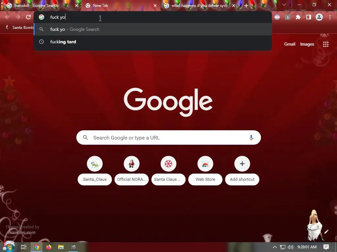Select the Google Search suggestion row

153,29
